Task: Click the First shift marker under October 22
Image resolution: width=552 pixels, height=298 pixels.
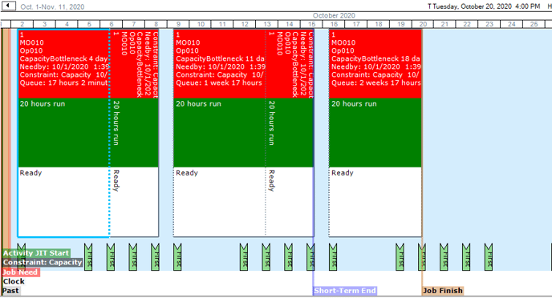Action: [x=466, y=257]
